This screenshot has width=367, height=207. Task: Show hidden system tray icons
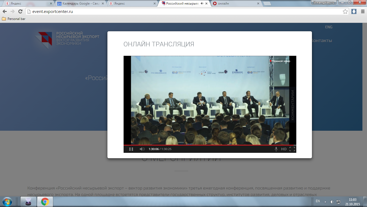[x=325, y=202]
